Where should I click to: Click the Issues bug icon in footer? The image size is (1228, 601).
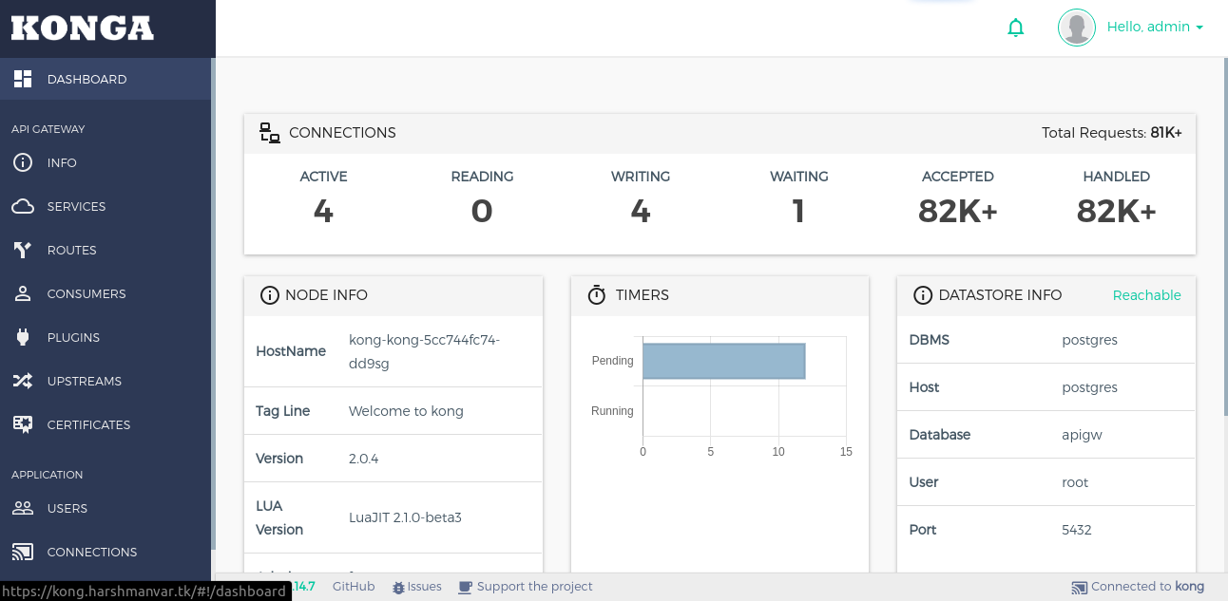coord(398,588)
